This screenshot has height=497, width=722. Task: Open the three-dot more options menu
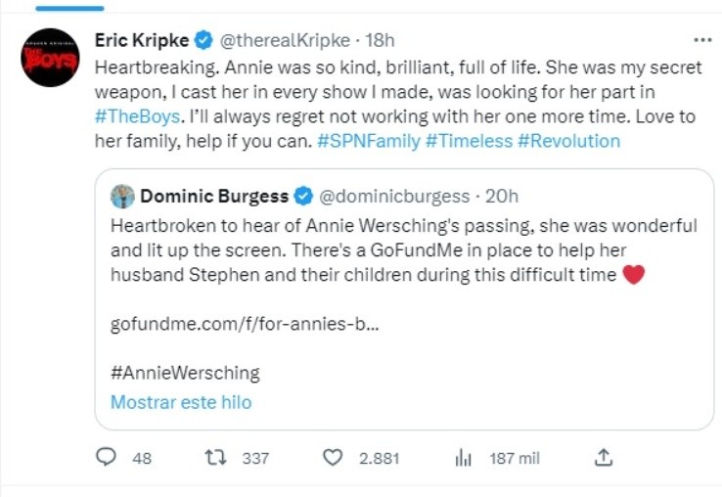(x=702, y=40)
